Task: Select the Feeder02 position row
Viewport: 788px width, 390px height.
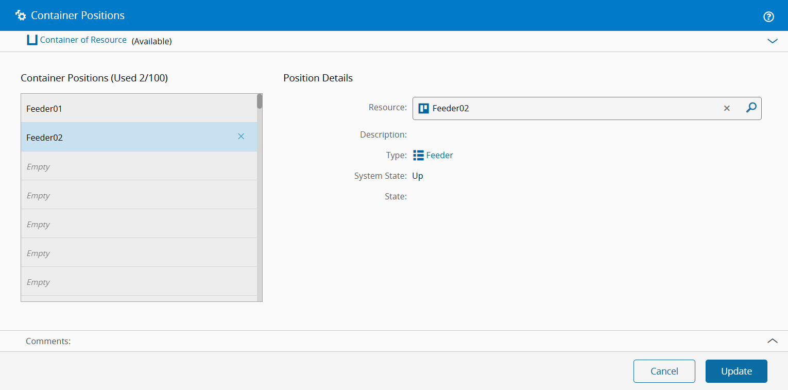Action: 129,138
